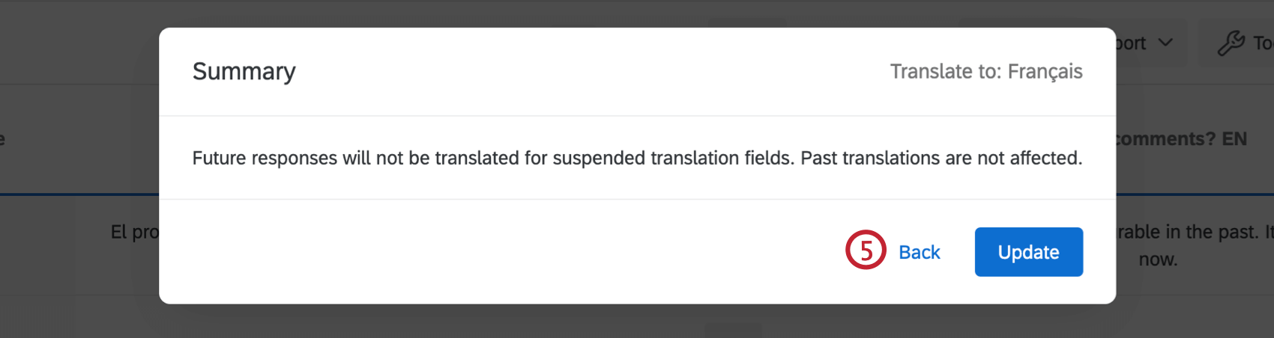Click the partially visible "To" Tools label
Screen dimensions: 1274x338
coord(1264,43)
